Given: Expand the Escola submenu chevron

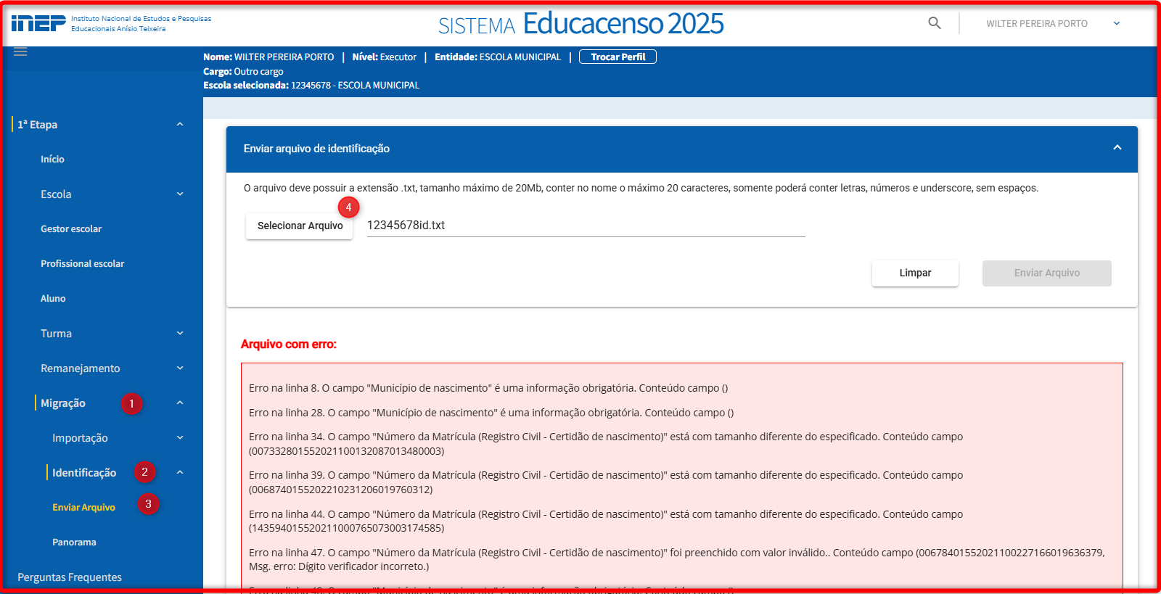Looking at the screenshot, I should [x=180, y=194].
